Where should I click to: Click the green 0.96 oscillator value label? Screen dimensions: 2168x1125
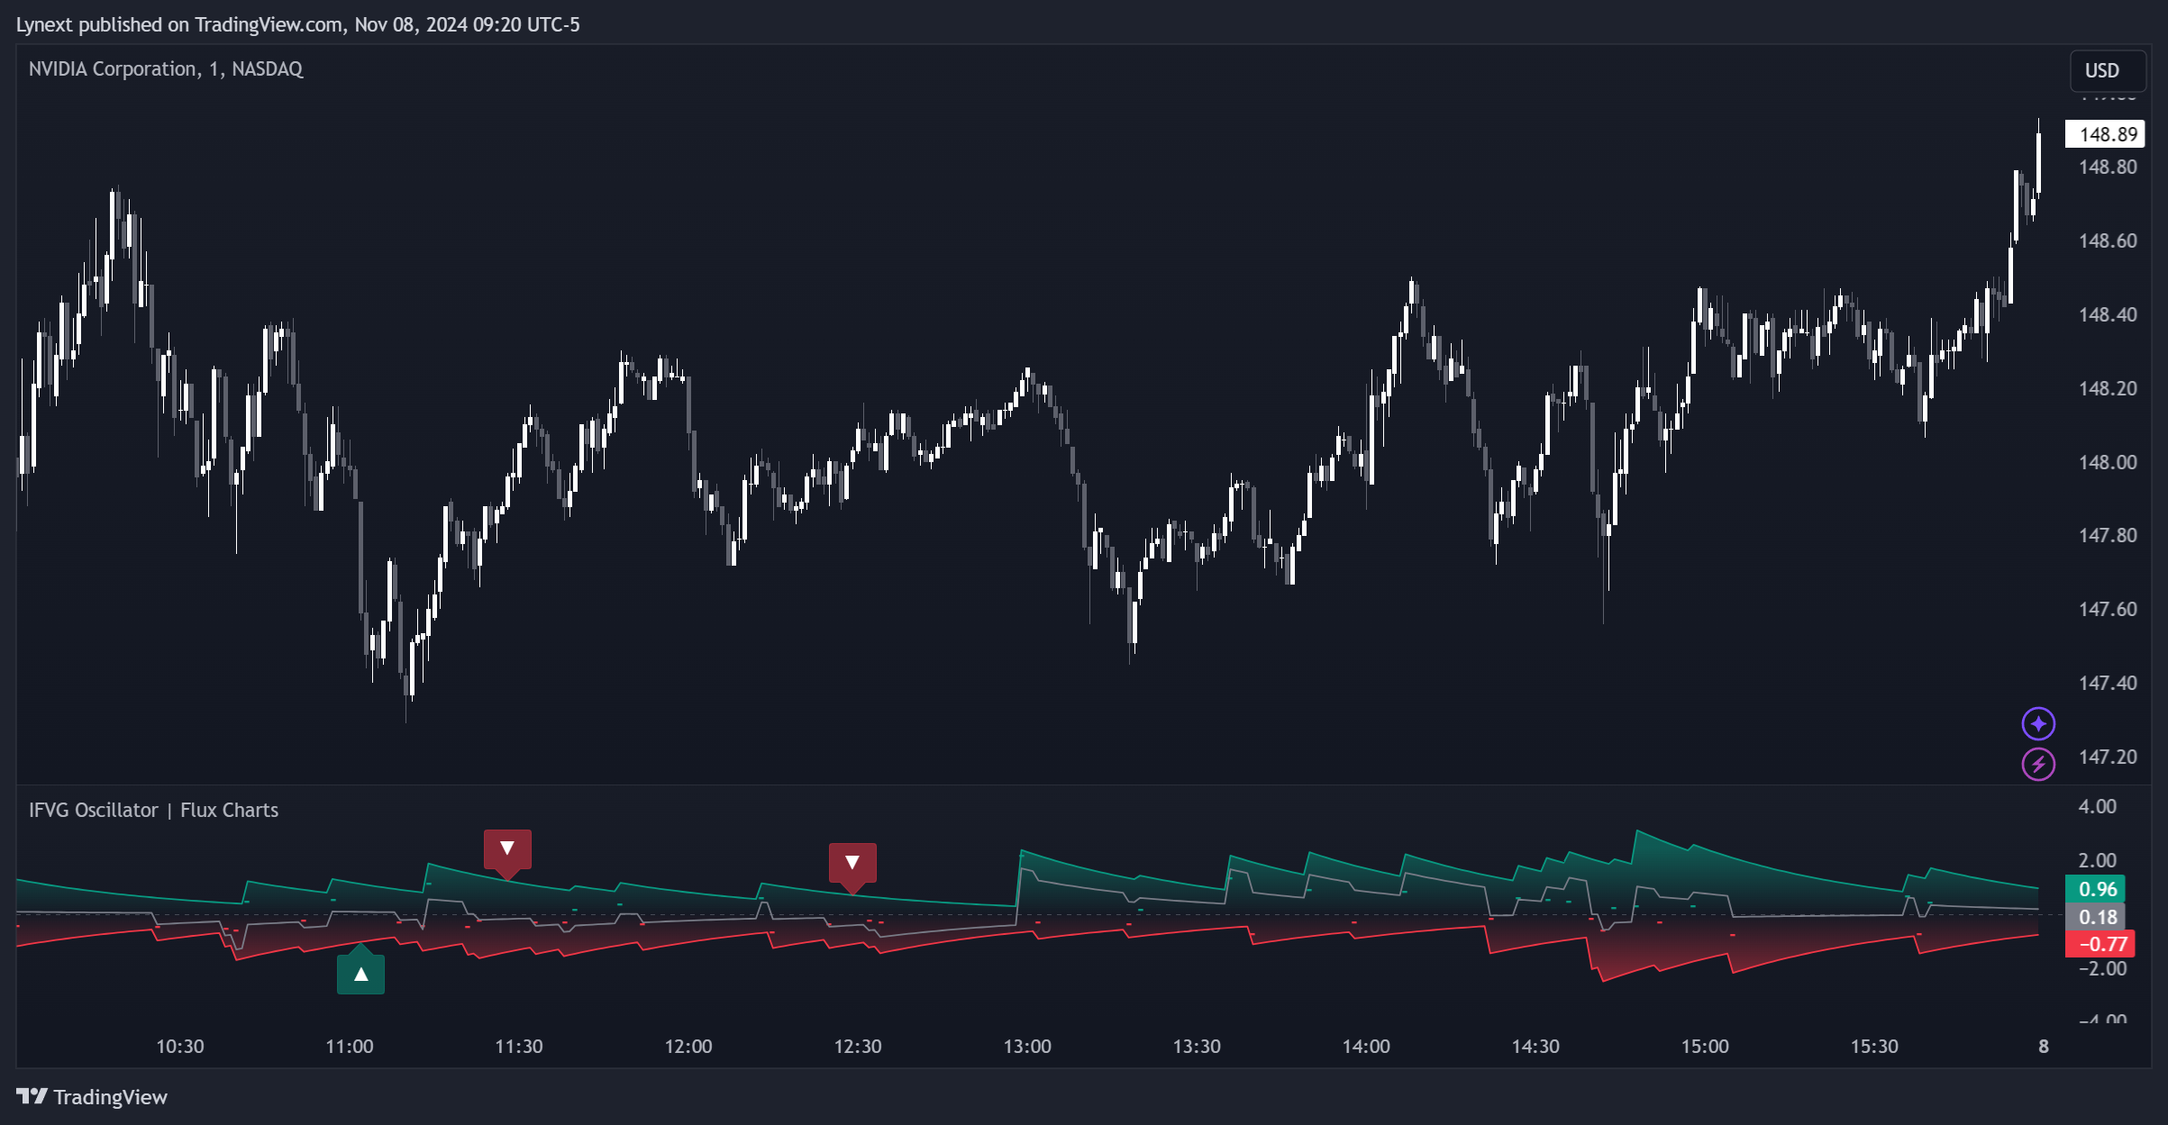(x=2096, y=889)
